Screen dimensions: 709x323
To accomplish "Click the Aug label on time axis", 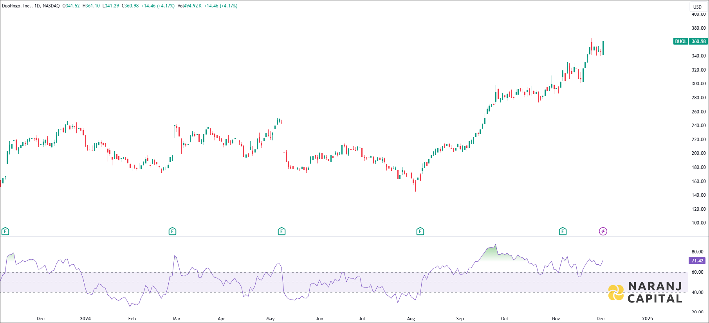I will click(x=411, y=319).
